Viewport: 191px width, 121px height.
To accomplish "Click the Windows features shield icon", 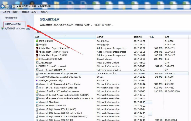I will click(2, 28).
